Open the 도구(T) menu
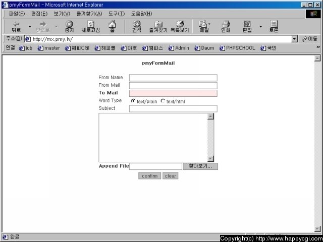The height and width of the screenshot is (242, 323). [x=117, y=14]
